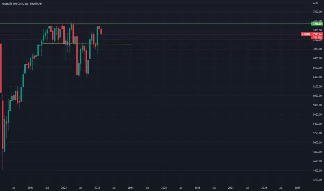Select the green 7546.58 price label
This screenshot has width=324, height=191.
click(317, 24)
